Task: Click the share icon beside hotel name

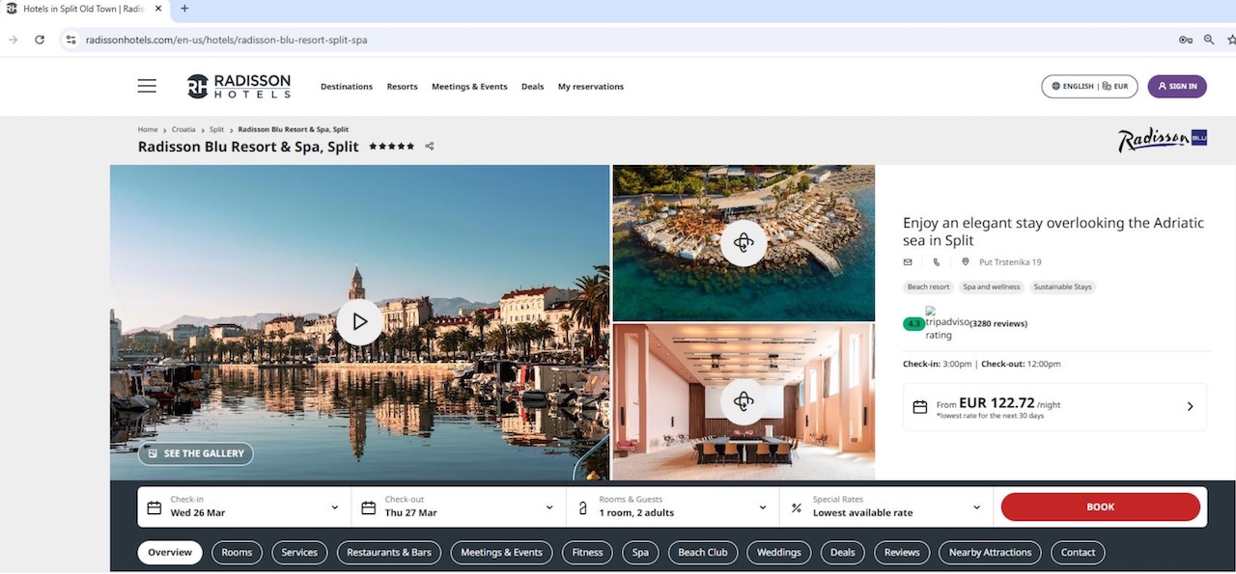Action: click(430, 147)
